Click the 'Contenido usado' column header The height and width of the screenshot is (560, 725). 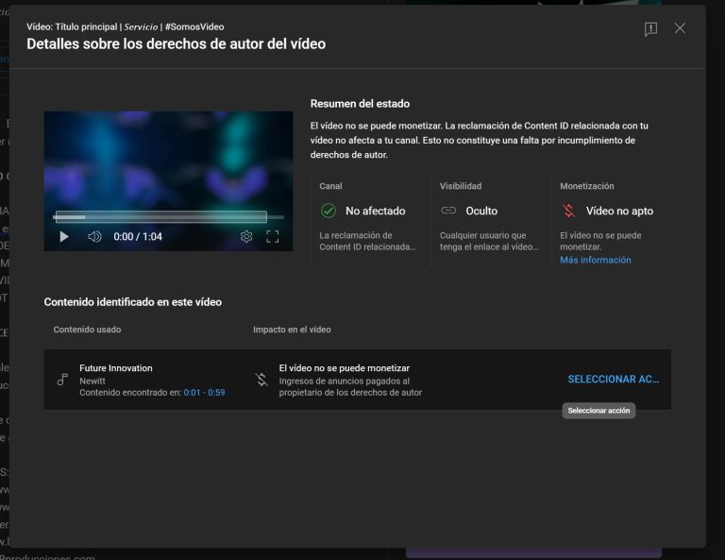tap(88, 330)
